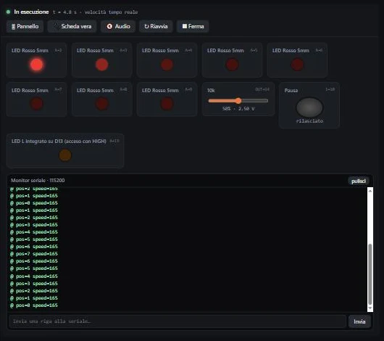384x341 pixels.
Task: Open the Pannello view
Action: tap(25, 26)
